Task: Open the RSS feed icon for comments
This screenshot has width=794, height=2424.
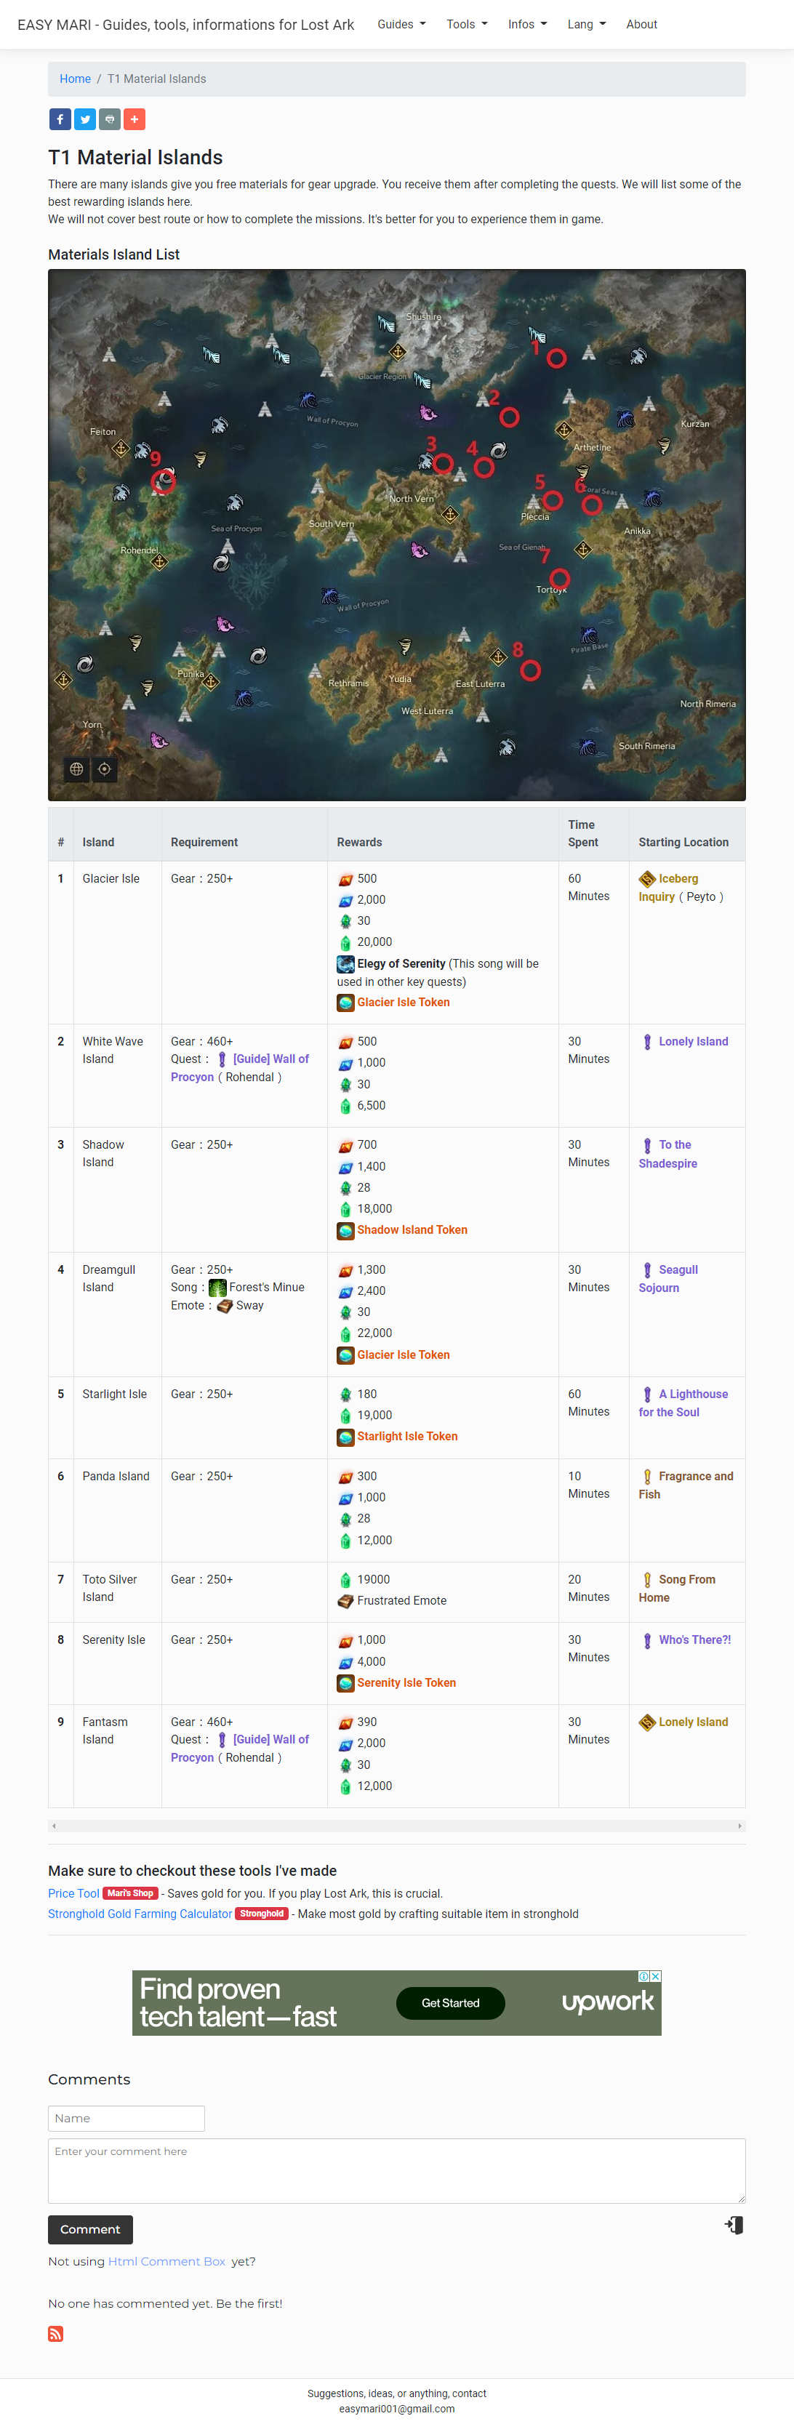Action: tap(55, 2332)
